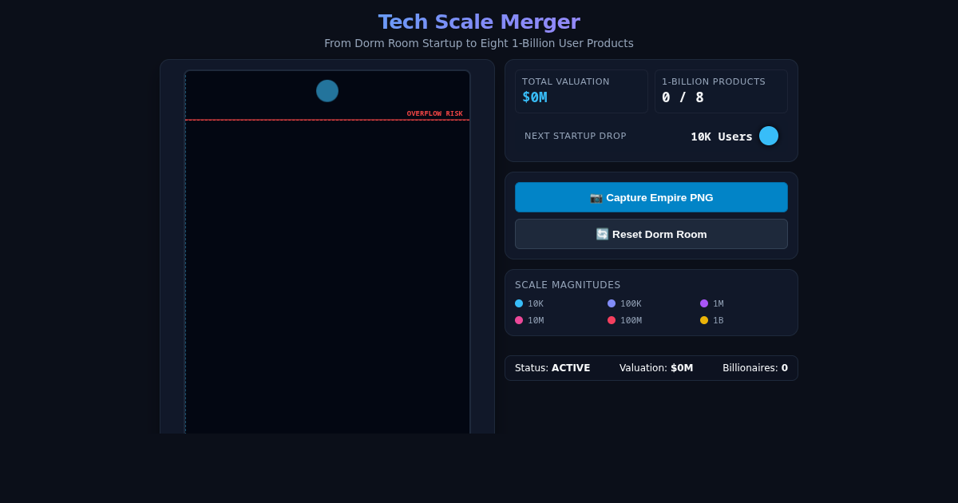Image resolution: width=958 pixels, height=503 pixels.
Task: Click the Status: ACTIVE indicator
Action: click(x=552, y=368)
